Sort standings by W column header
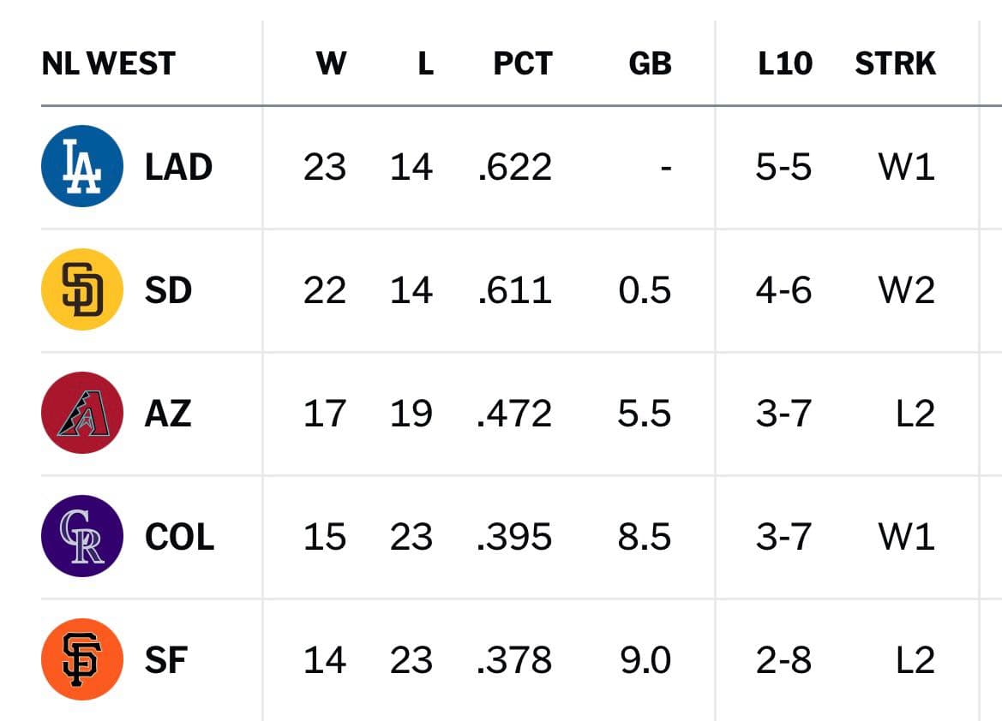The image size is (1002, 721). 331,63
